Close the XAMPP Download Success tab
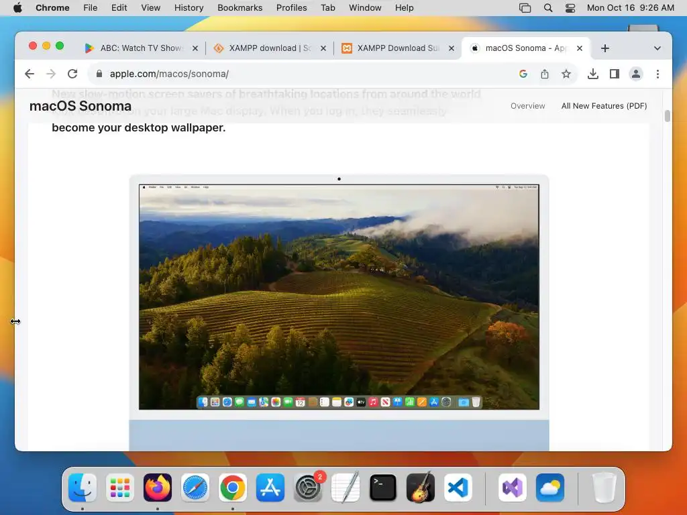Image resolution: width=687 pixels, height=515 pixels. click(452, 48)
